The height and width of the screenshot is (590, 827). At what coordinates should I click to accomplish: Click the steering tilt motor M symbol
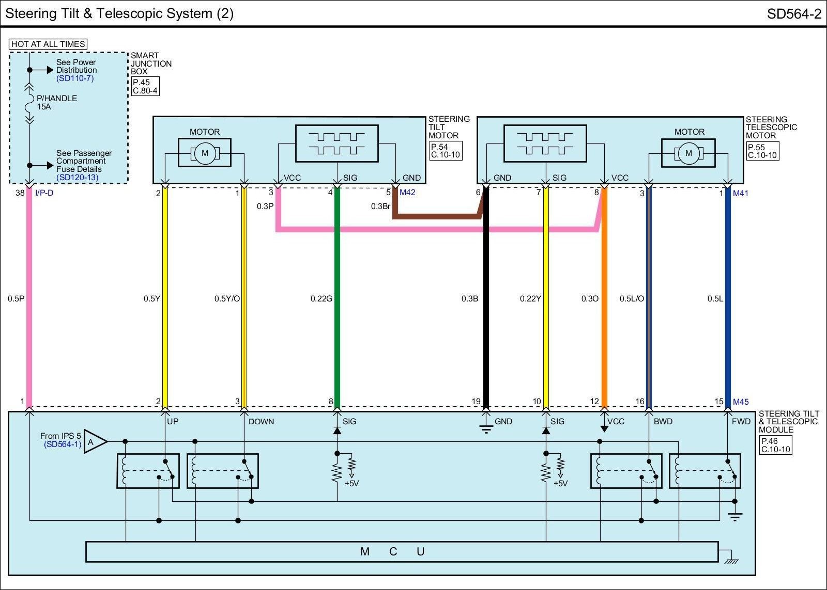click(x=205, y=153)
